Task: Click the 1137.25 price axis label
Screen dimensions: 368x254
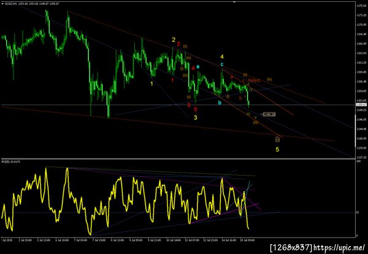Action: pyautogui.click(x=362, y=157)
